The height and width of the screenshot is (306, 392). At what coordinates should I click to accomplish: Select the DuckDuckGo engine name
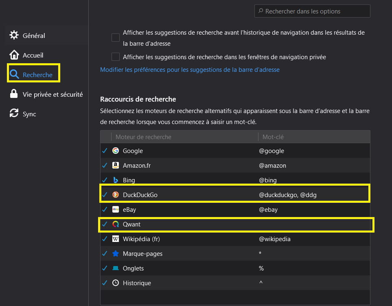(x=140, y=195)
